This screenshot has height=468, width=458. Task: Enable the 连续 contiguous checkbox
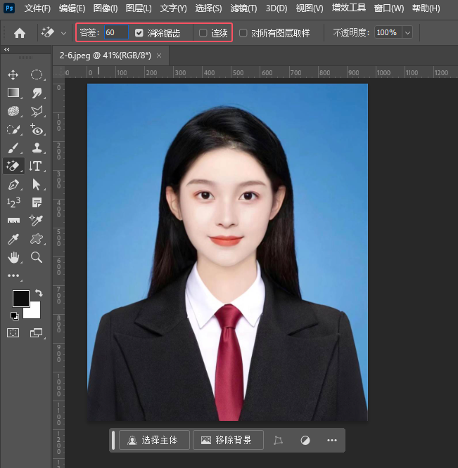coord(203,33)
